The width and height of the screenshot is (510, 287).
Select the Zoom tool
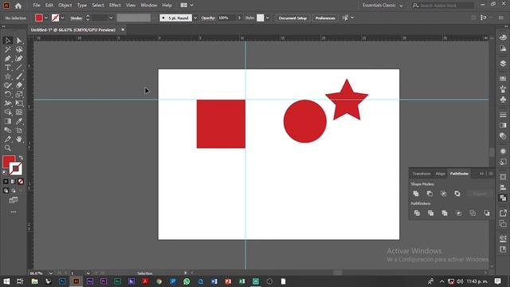tap(8, 148)
